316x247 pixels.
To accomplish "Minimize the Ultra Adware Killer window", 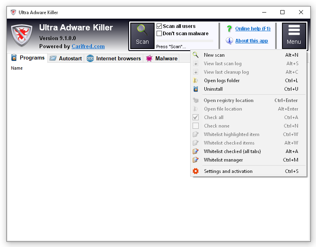I will (264, 12).
